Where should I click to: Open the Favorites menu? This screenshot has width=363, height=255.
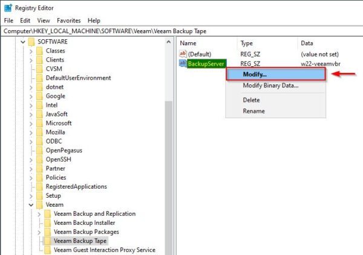click(x=69, y=20)
